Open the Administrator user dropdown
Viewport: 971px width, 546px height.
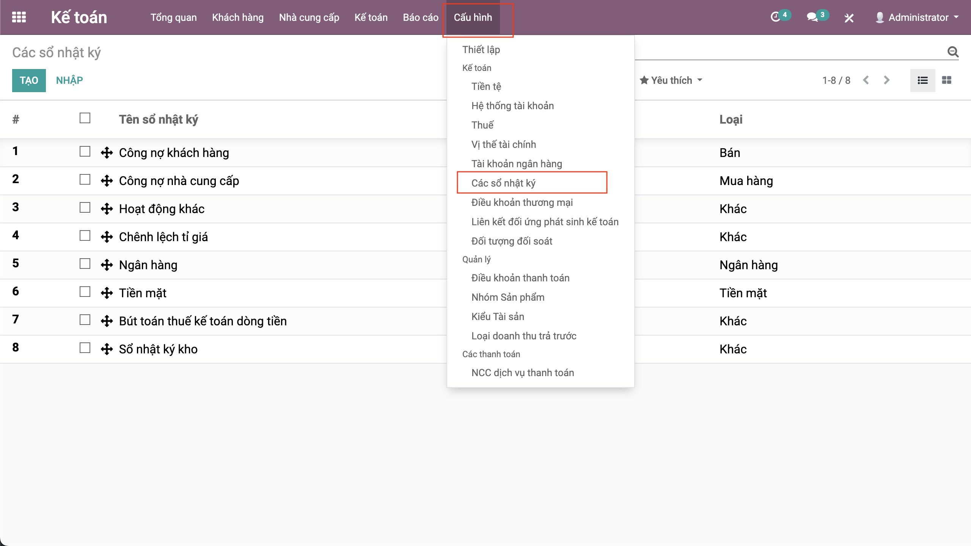pyautogui.click(x=918, y=17)
